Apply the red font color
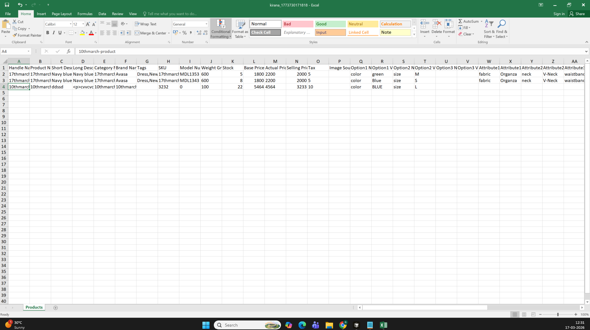The image size is (590, 330). 91,33
